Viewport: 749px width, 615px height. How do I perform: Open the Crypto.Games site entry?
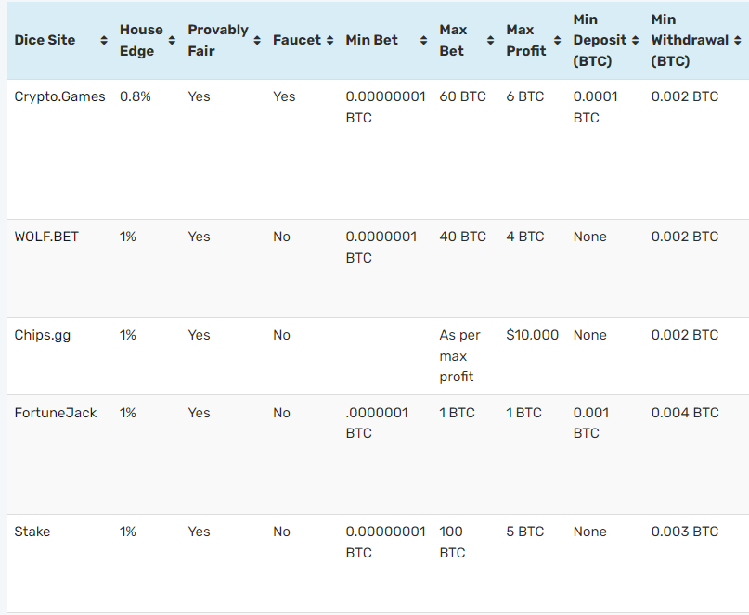59,96
